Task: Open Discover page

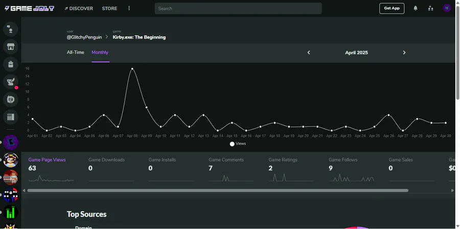Action: coord(79,9)
